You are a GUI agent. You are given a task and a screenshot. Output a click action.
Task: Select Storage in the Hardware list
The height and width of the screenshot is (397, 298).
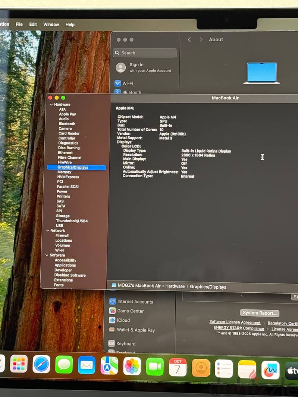pyautogui.click(x=63, y=216)
